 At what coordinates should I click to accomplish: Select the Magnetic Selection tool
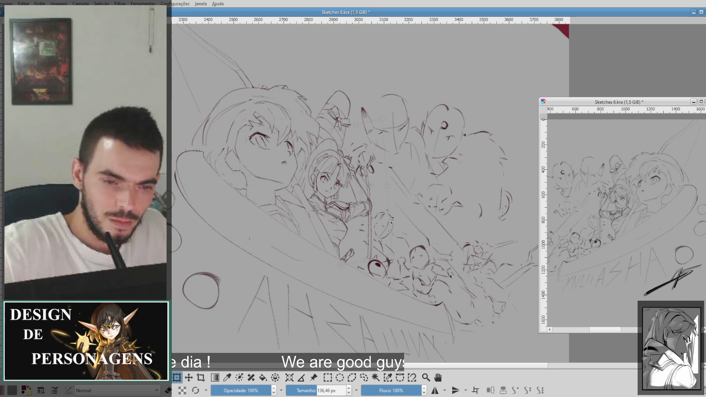pyautogui.click(x=412, y=378)
